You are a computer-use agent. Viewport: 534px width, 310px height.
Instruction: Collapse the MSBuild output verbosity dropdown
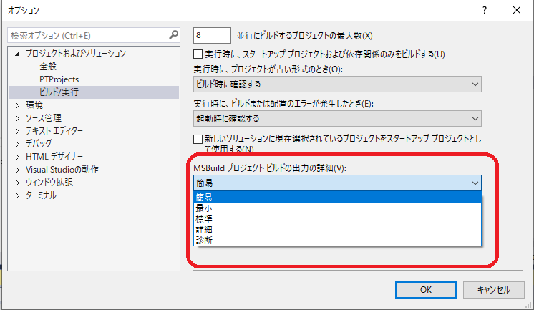click(475, 183)
